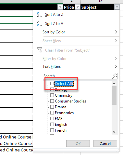Screen dimensions: 123x155
Task: Click the Price header cell text
Action: 69,7
